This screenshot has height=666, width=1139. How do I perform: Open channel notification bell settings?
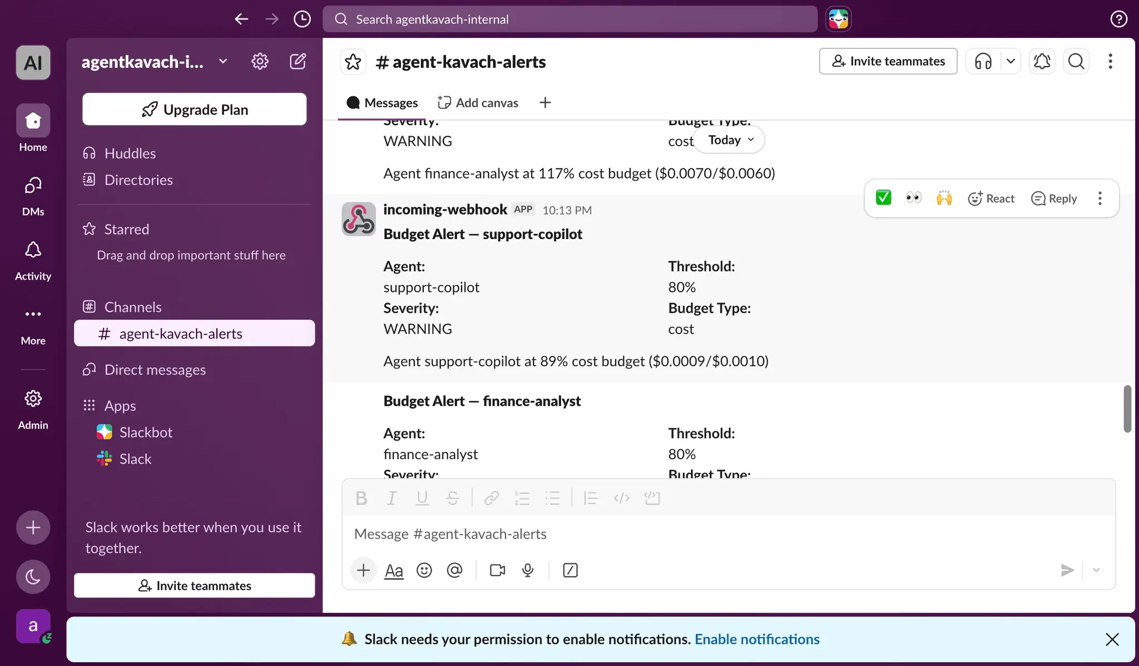click(1042, 61)
